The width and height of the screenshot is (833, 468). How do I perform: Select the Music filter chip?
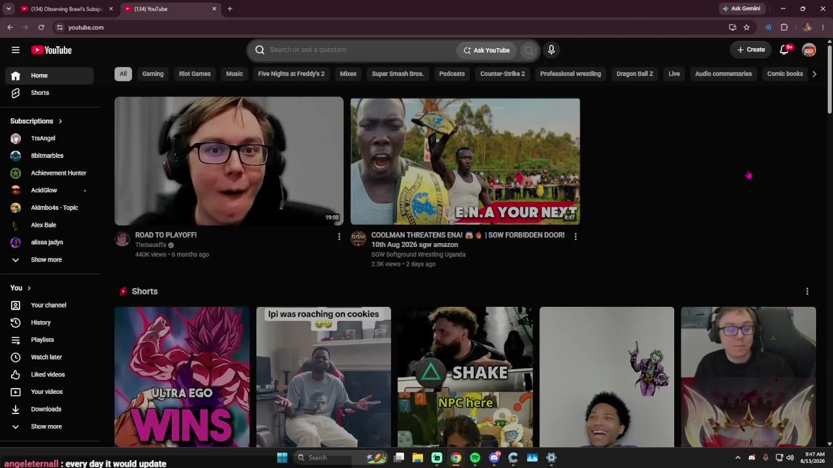coord(234,74)
